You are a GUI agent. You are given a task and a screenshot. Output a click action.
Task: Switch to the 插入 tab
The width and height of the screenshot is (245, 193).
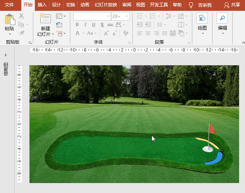pos(42,5)
